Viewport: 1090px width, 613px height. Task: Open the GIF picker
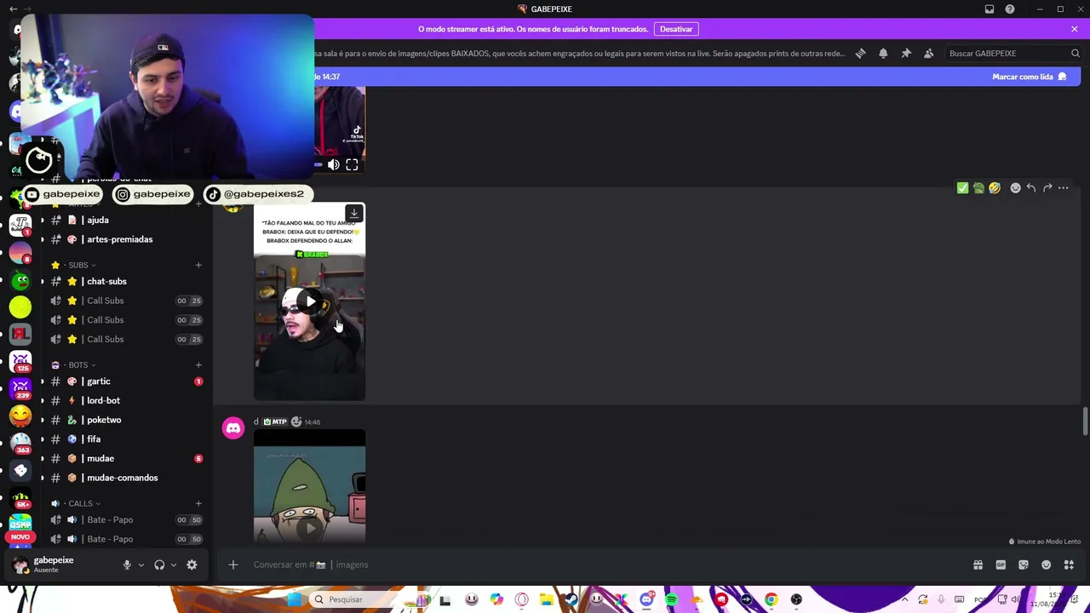(1001, 564)
